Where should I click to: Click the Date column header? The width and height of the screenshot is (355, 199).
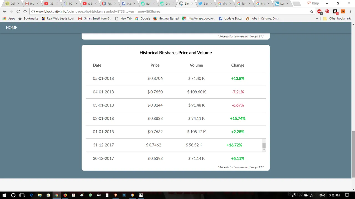pos(97,65)
